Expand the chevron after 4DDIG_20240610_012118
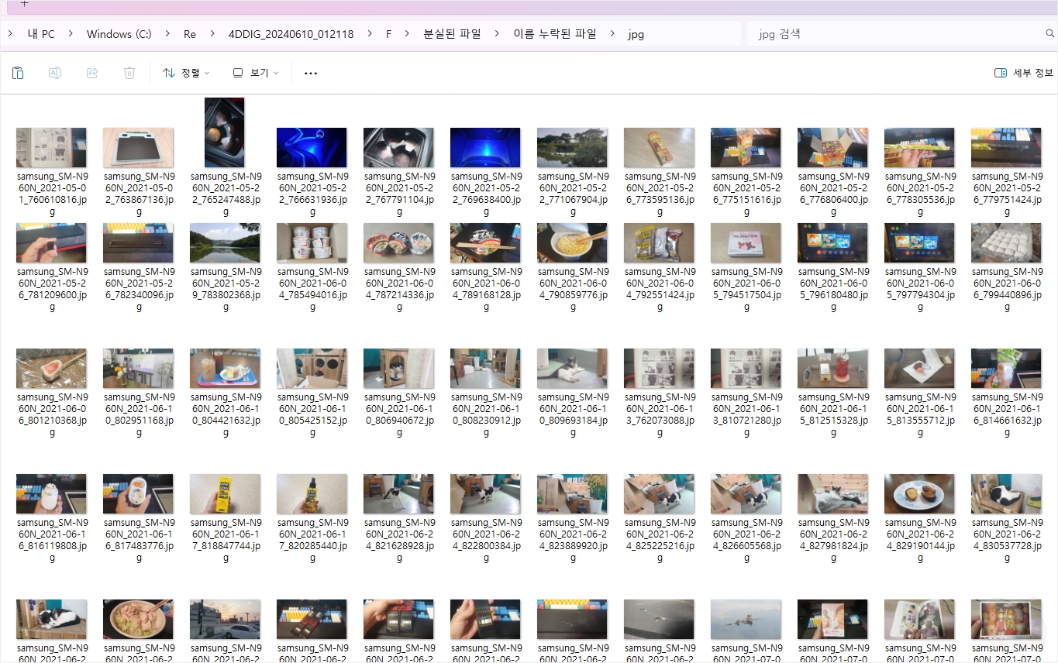The image size is (1058, 663). click(369, 34)
